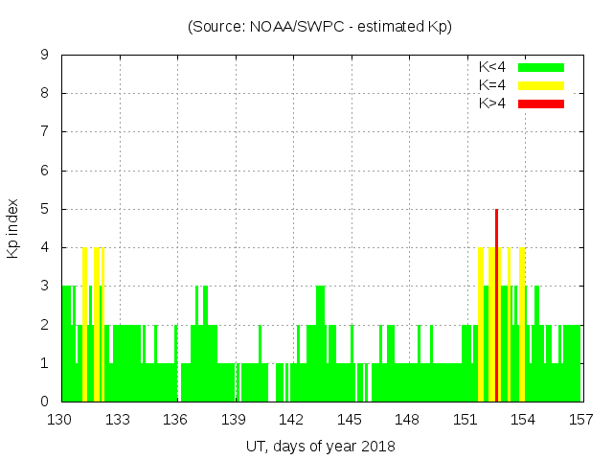
Task: Click the 'UT, days of year 2018' label
Action: coord(320,446)
